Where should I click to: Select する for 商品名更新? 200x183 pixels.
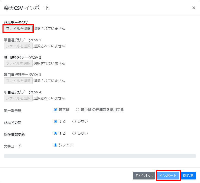click(x=55, y=122)
